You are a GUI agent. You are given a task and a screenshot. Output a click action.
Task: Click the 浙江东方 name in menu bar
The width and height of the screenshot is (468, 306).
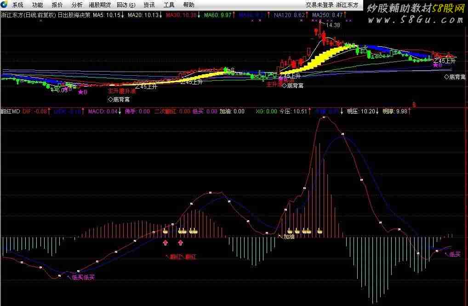347,5
